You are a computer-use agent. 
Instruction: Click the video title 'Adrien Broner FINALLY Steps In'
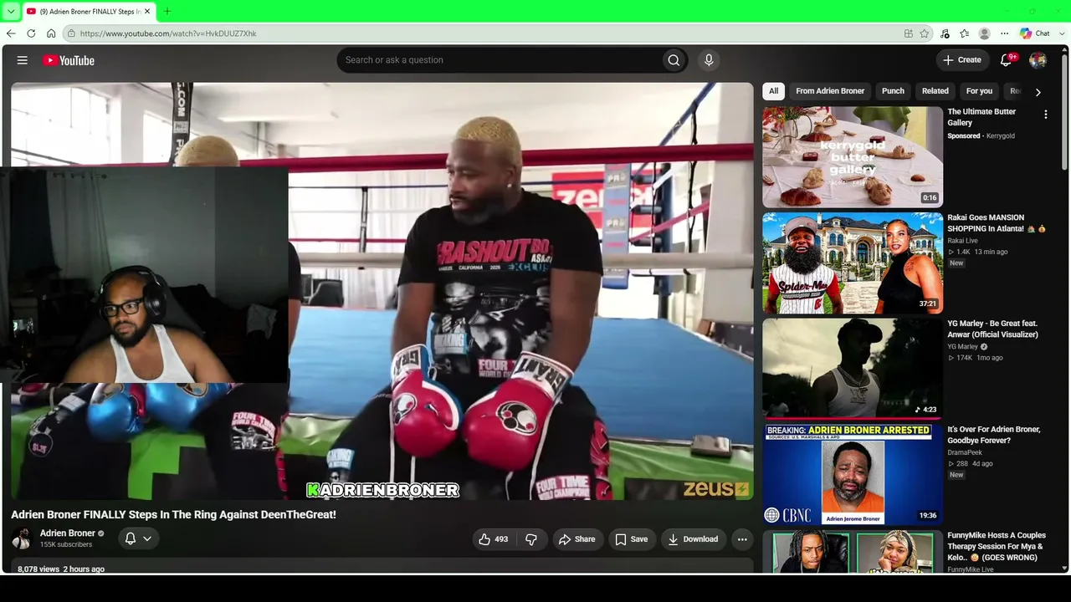[173, 514]
